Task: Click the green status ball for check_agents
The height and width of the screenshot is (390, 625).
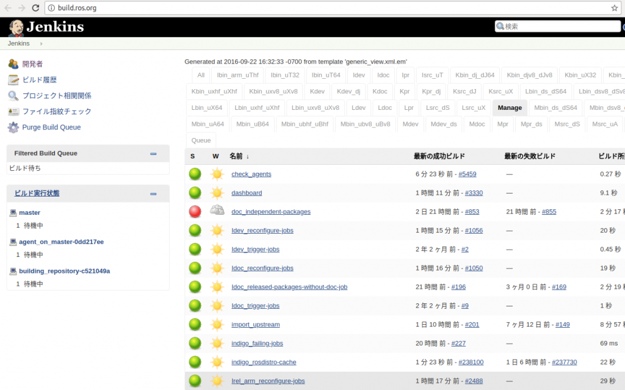Action: [195, 174]
